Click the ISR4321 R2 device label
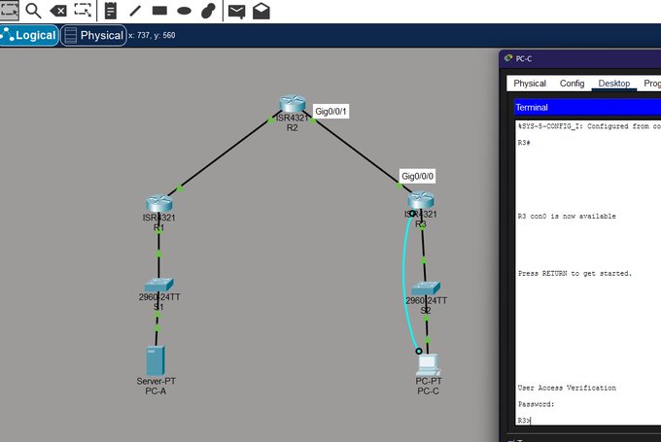The image size is (661, 442). (293, 122)
